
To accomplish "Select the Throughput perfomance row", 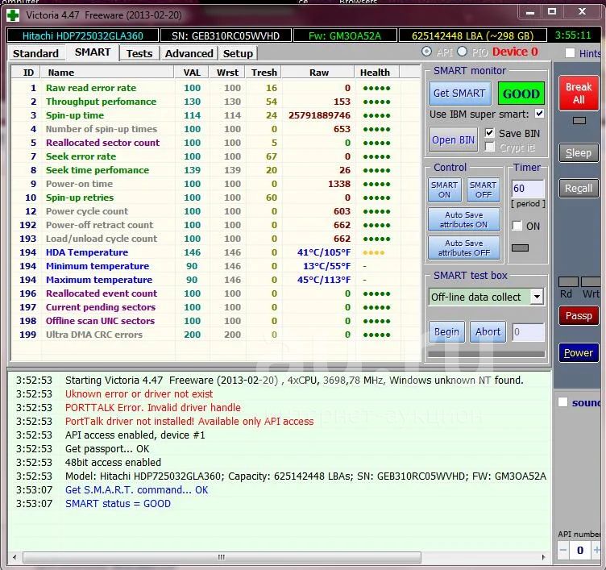I will click(x=216, y=102).
